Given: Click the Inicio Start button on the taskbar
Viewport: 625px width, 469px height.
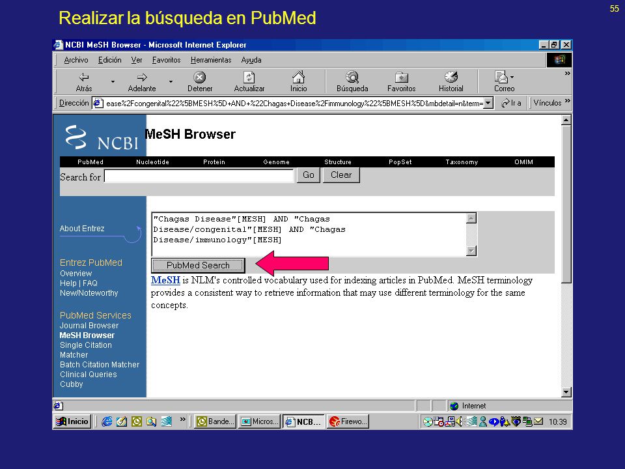Looking at the screenshot, I should tap(72, 421).
